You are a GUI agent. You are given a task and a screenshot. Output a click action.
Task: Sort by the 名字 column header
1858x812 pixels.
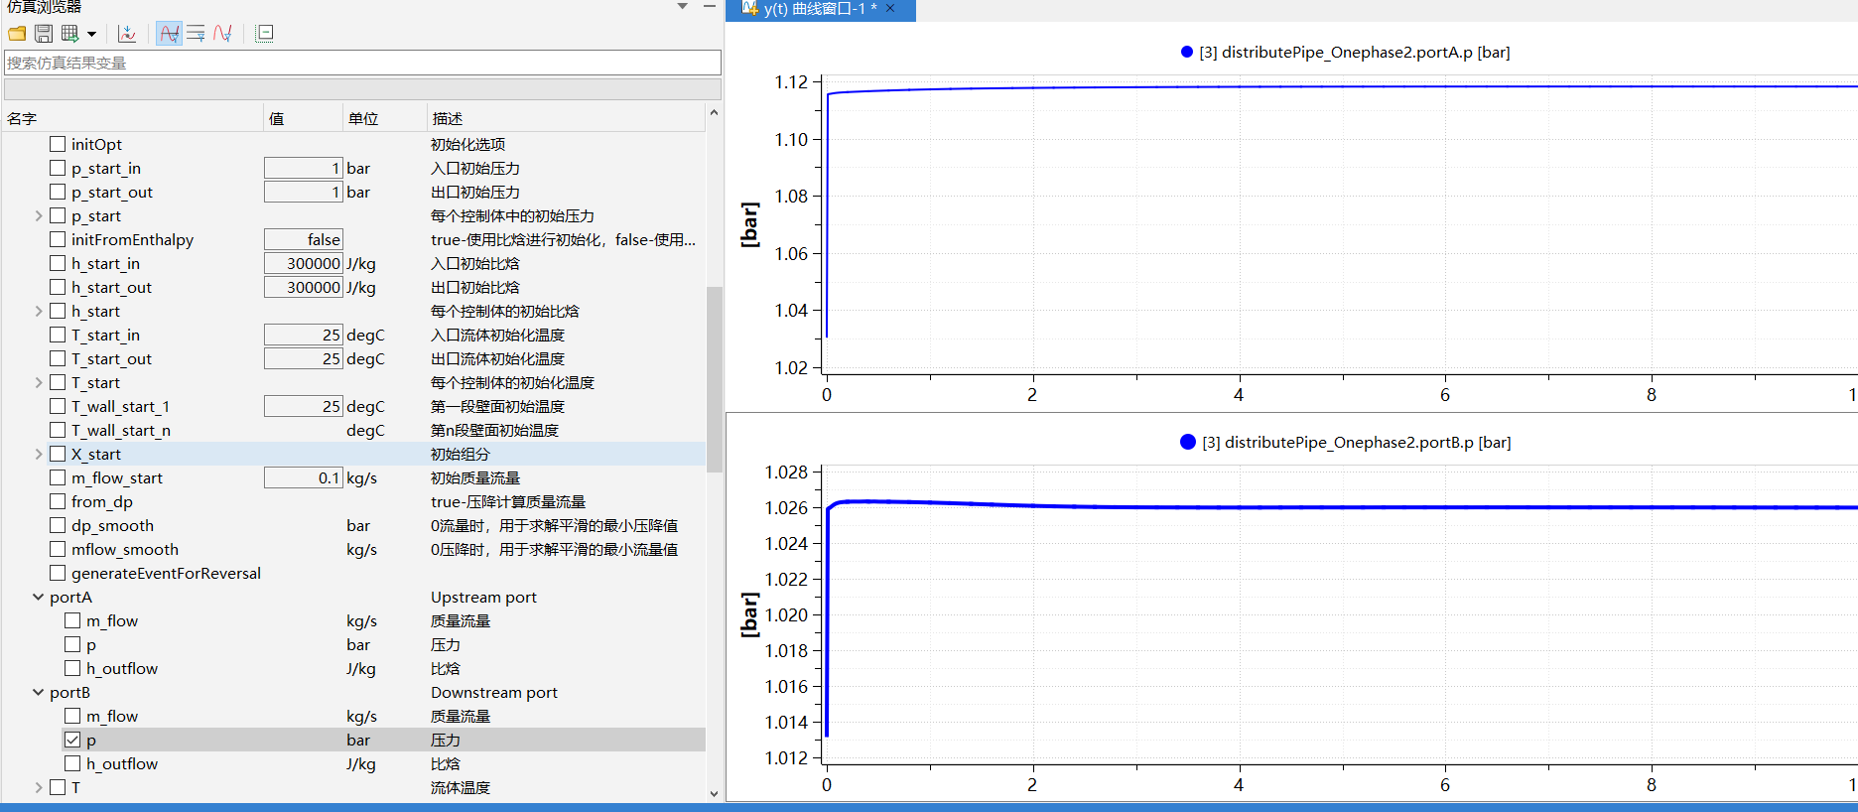tap(133, 118)
